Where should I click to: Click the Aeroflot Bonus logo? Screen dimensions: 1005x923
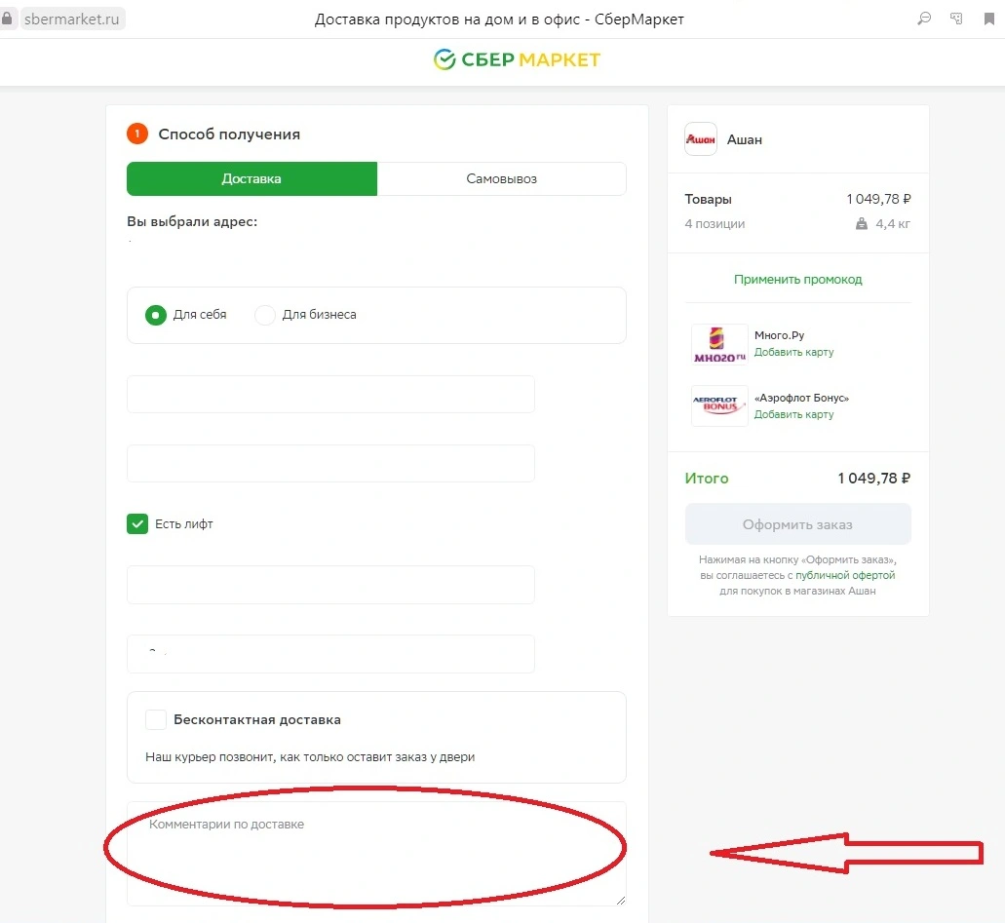point(719,405)
